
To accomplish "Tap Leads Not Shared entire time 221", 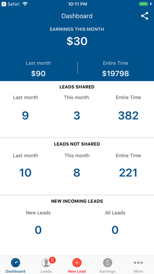I will 128,173.
